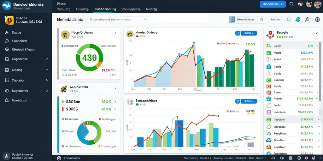This screenshot has height=161, width=323.
Task: Open the speech bubble chat icon in toolbar
Action: pos(289,19)
